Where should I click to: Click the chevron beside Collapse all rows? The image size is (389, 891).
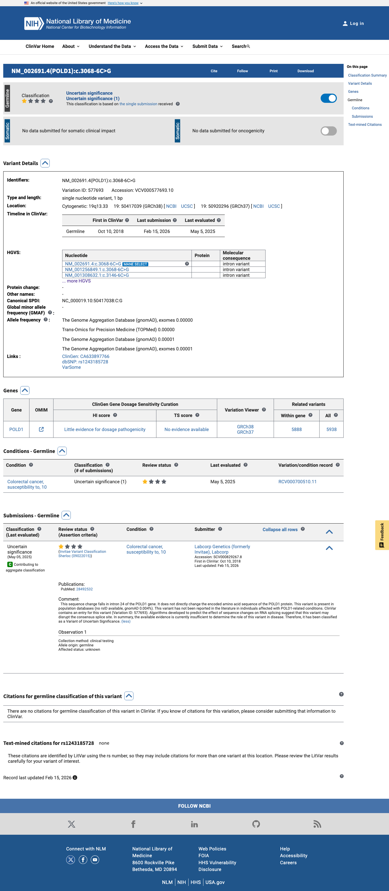tap(329, 532)
